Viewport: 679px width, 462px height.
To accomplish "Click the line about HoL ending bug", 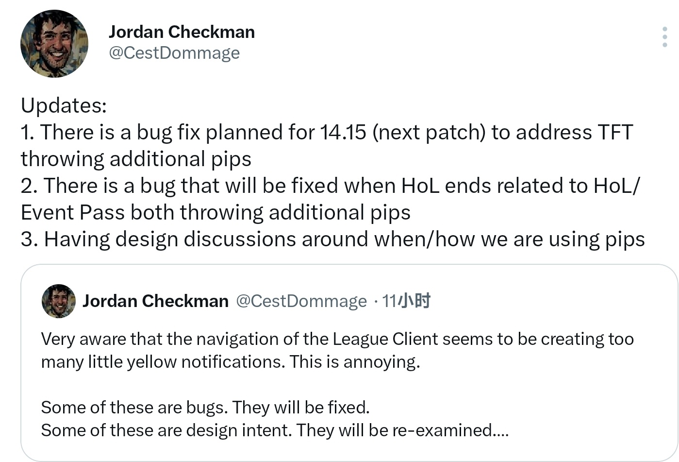I will [331, 186].
